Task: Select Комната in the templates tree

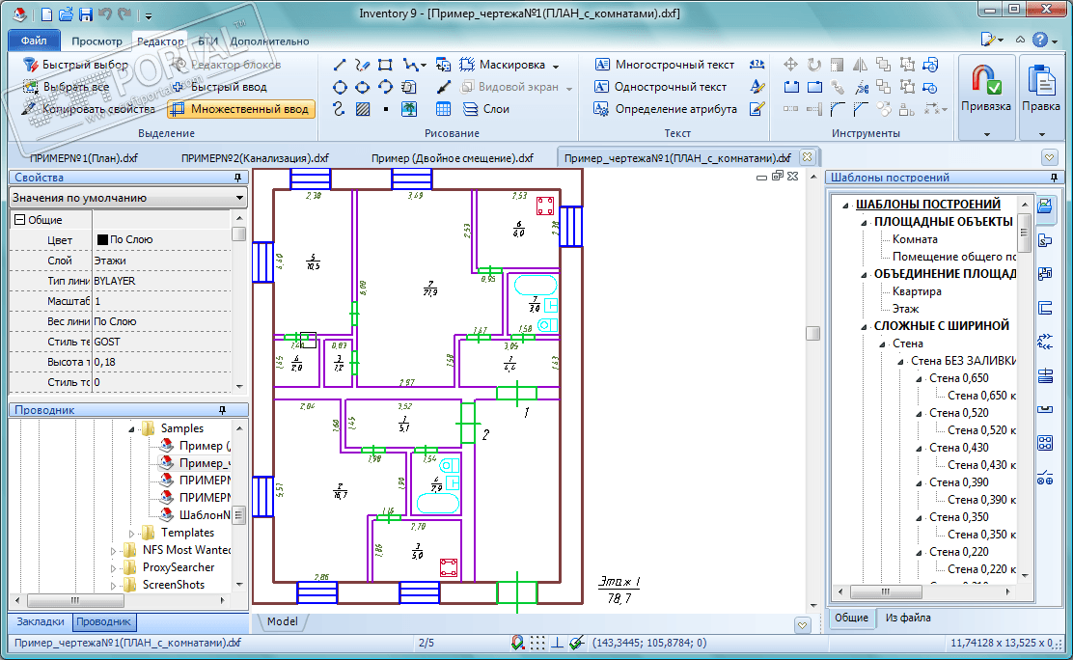Action: pyautogui.click(x=915, y=239)
